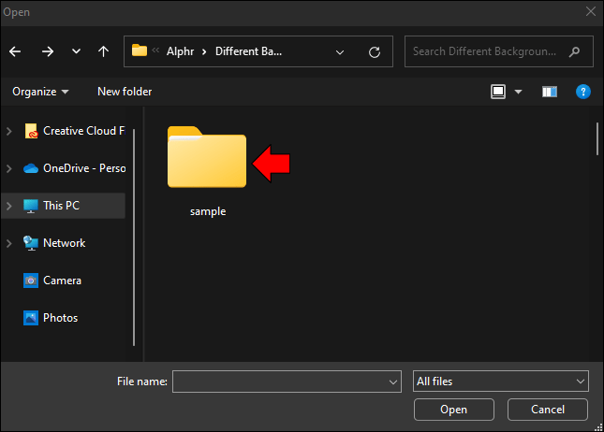Refresh the current folder view
Screen dimensions: 604x432
tap(375, 51)
